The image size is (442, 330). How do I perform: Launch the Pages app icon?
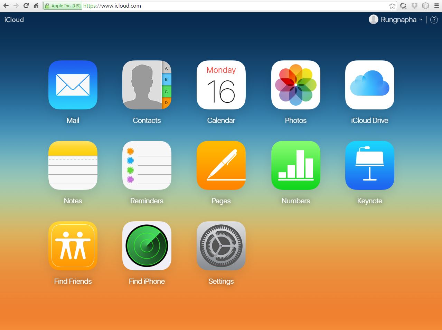(x=221, y=165)
